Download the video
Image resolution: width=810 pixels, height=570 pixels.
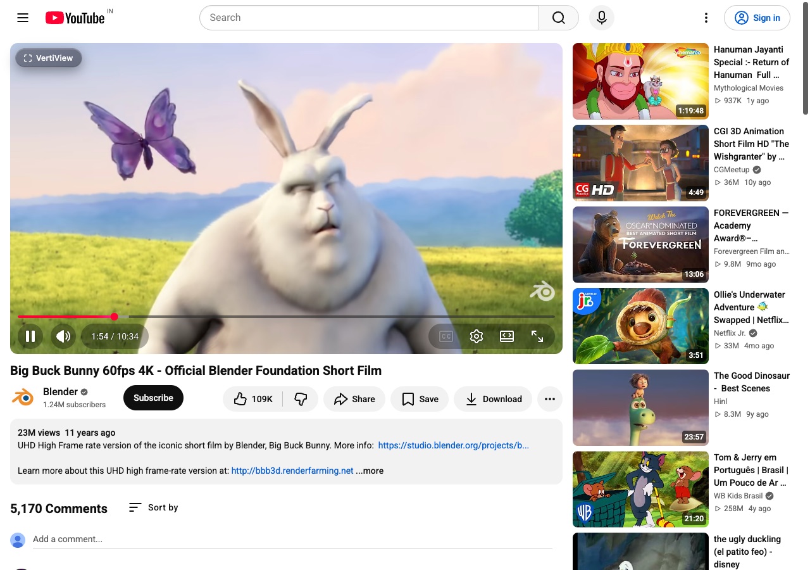(x=493, y=399)
